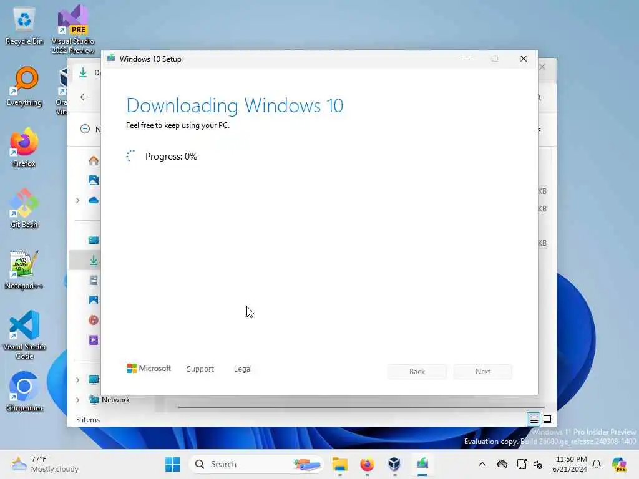Open the weather widget showing 77°F
639x479 pixels.
point(45,464)
